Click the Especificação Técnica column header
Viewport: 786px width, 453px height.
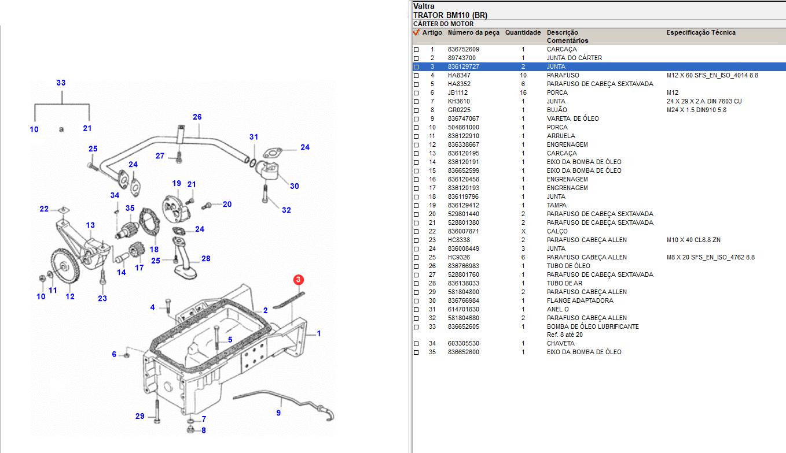(x=700, y=33)
